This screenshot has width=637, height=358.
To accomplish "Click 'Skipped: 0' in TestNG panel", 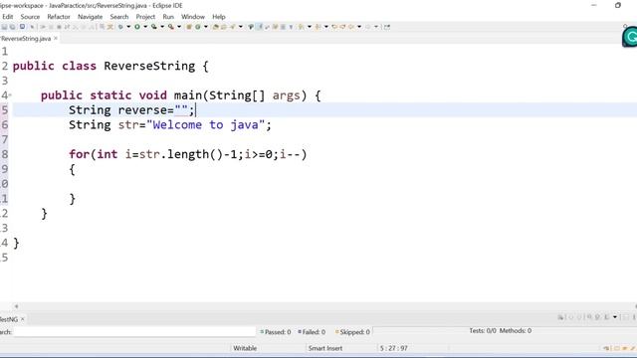I will (x=352, y=331).
